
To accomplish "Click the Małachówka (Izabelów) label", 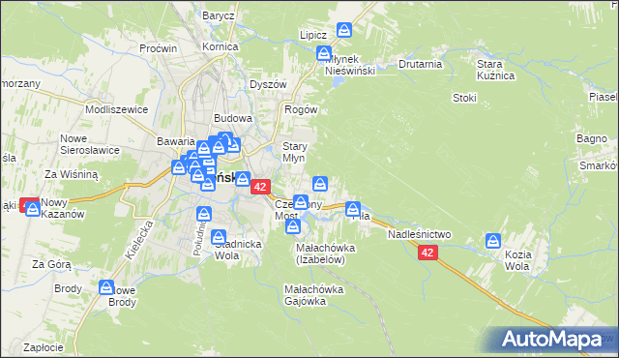I will pos(326,254).
